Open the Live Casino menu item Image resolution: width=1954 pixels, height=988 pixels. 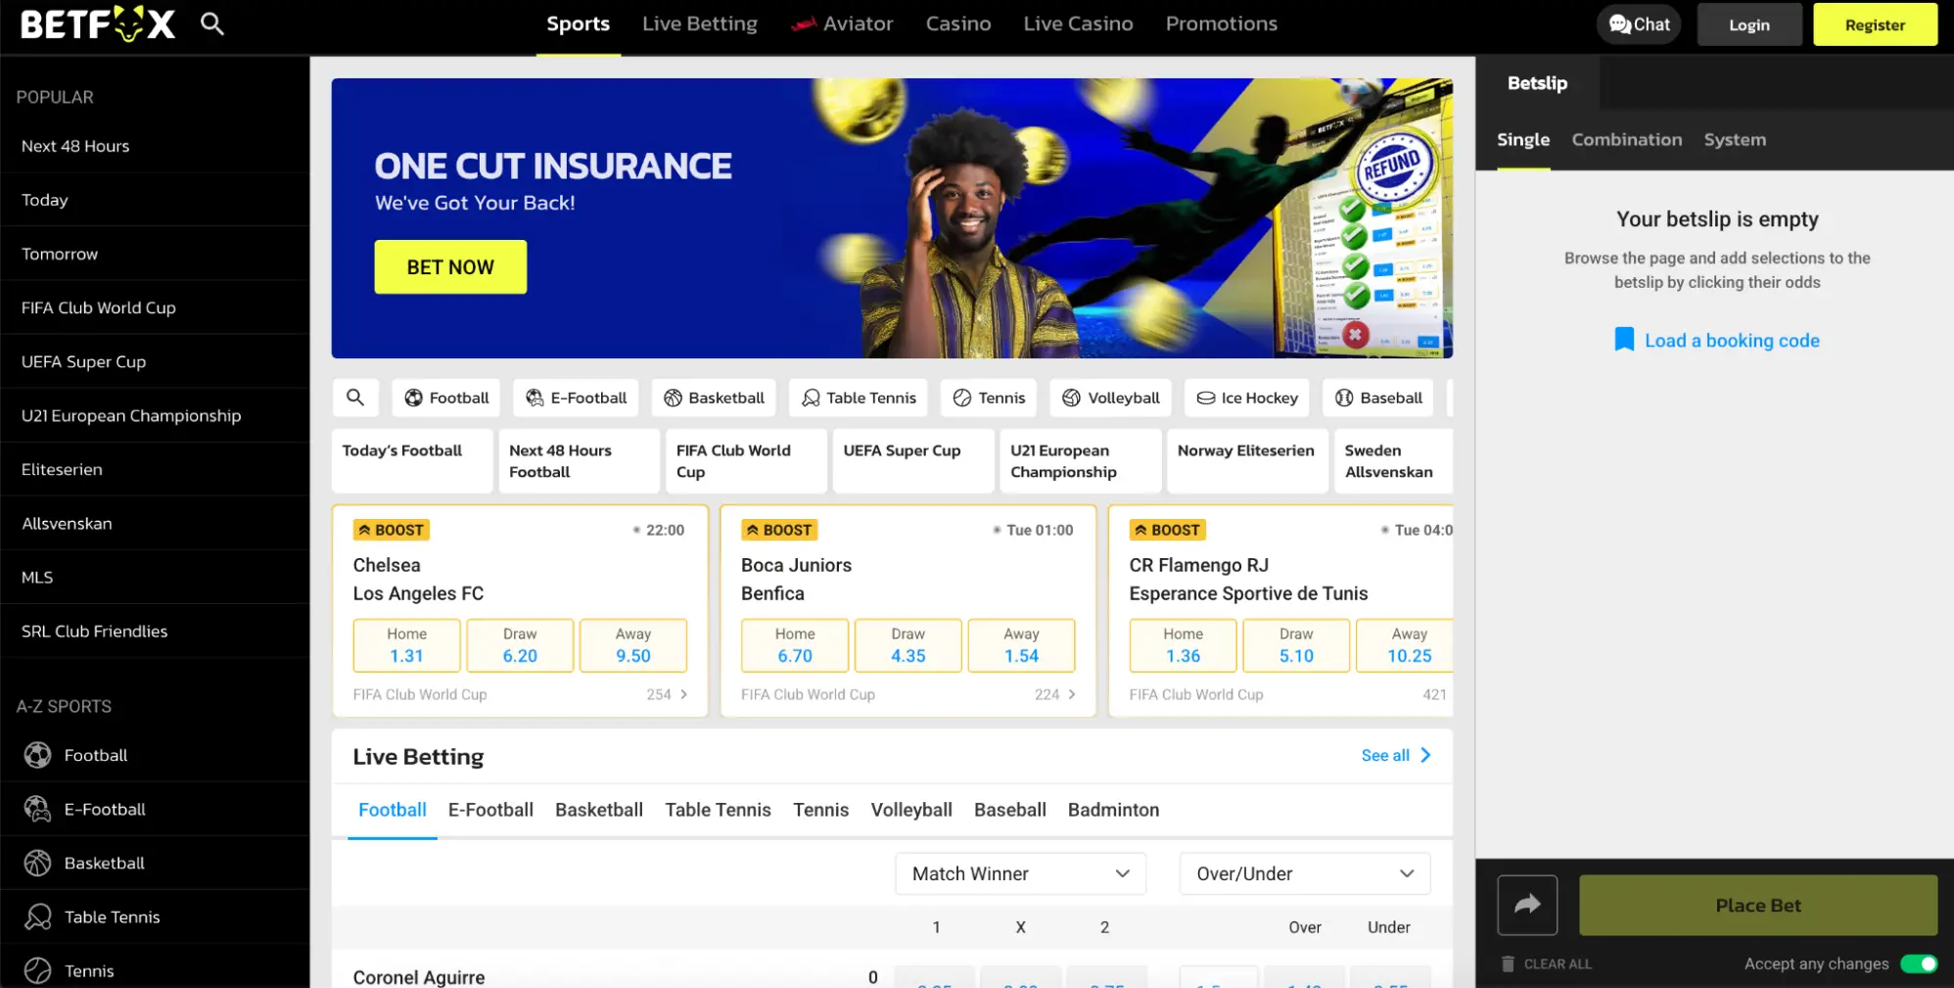(1078, 24)
